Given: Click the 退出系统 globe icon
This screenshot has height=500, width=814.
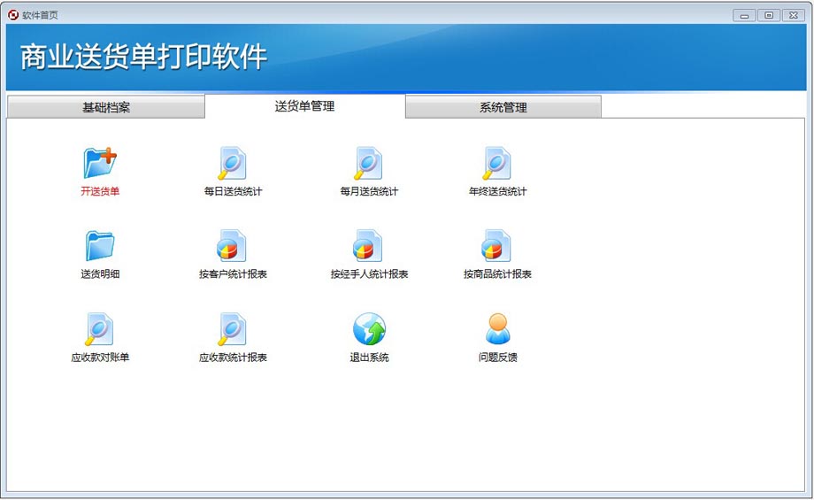Looking at the screenshot, I should pos(369,328).
